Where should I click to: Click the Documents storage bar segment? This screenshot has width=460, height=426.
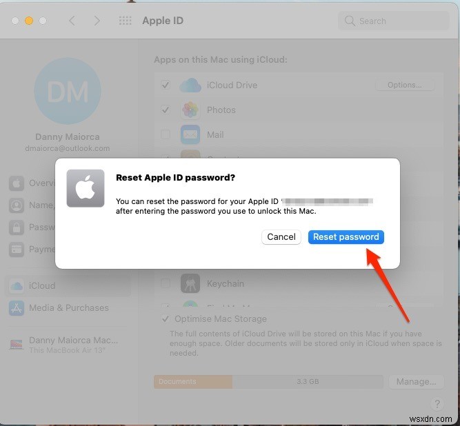click(193, 382)
